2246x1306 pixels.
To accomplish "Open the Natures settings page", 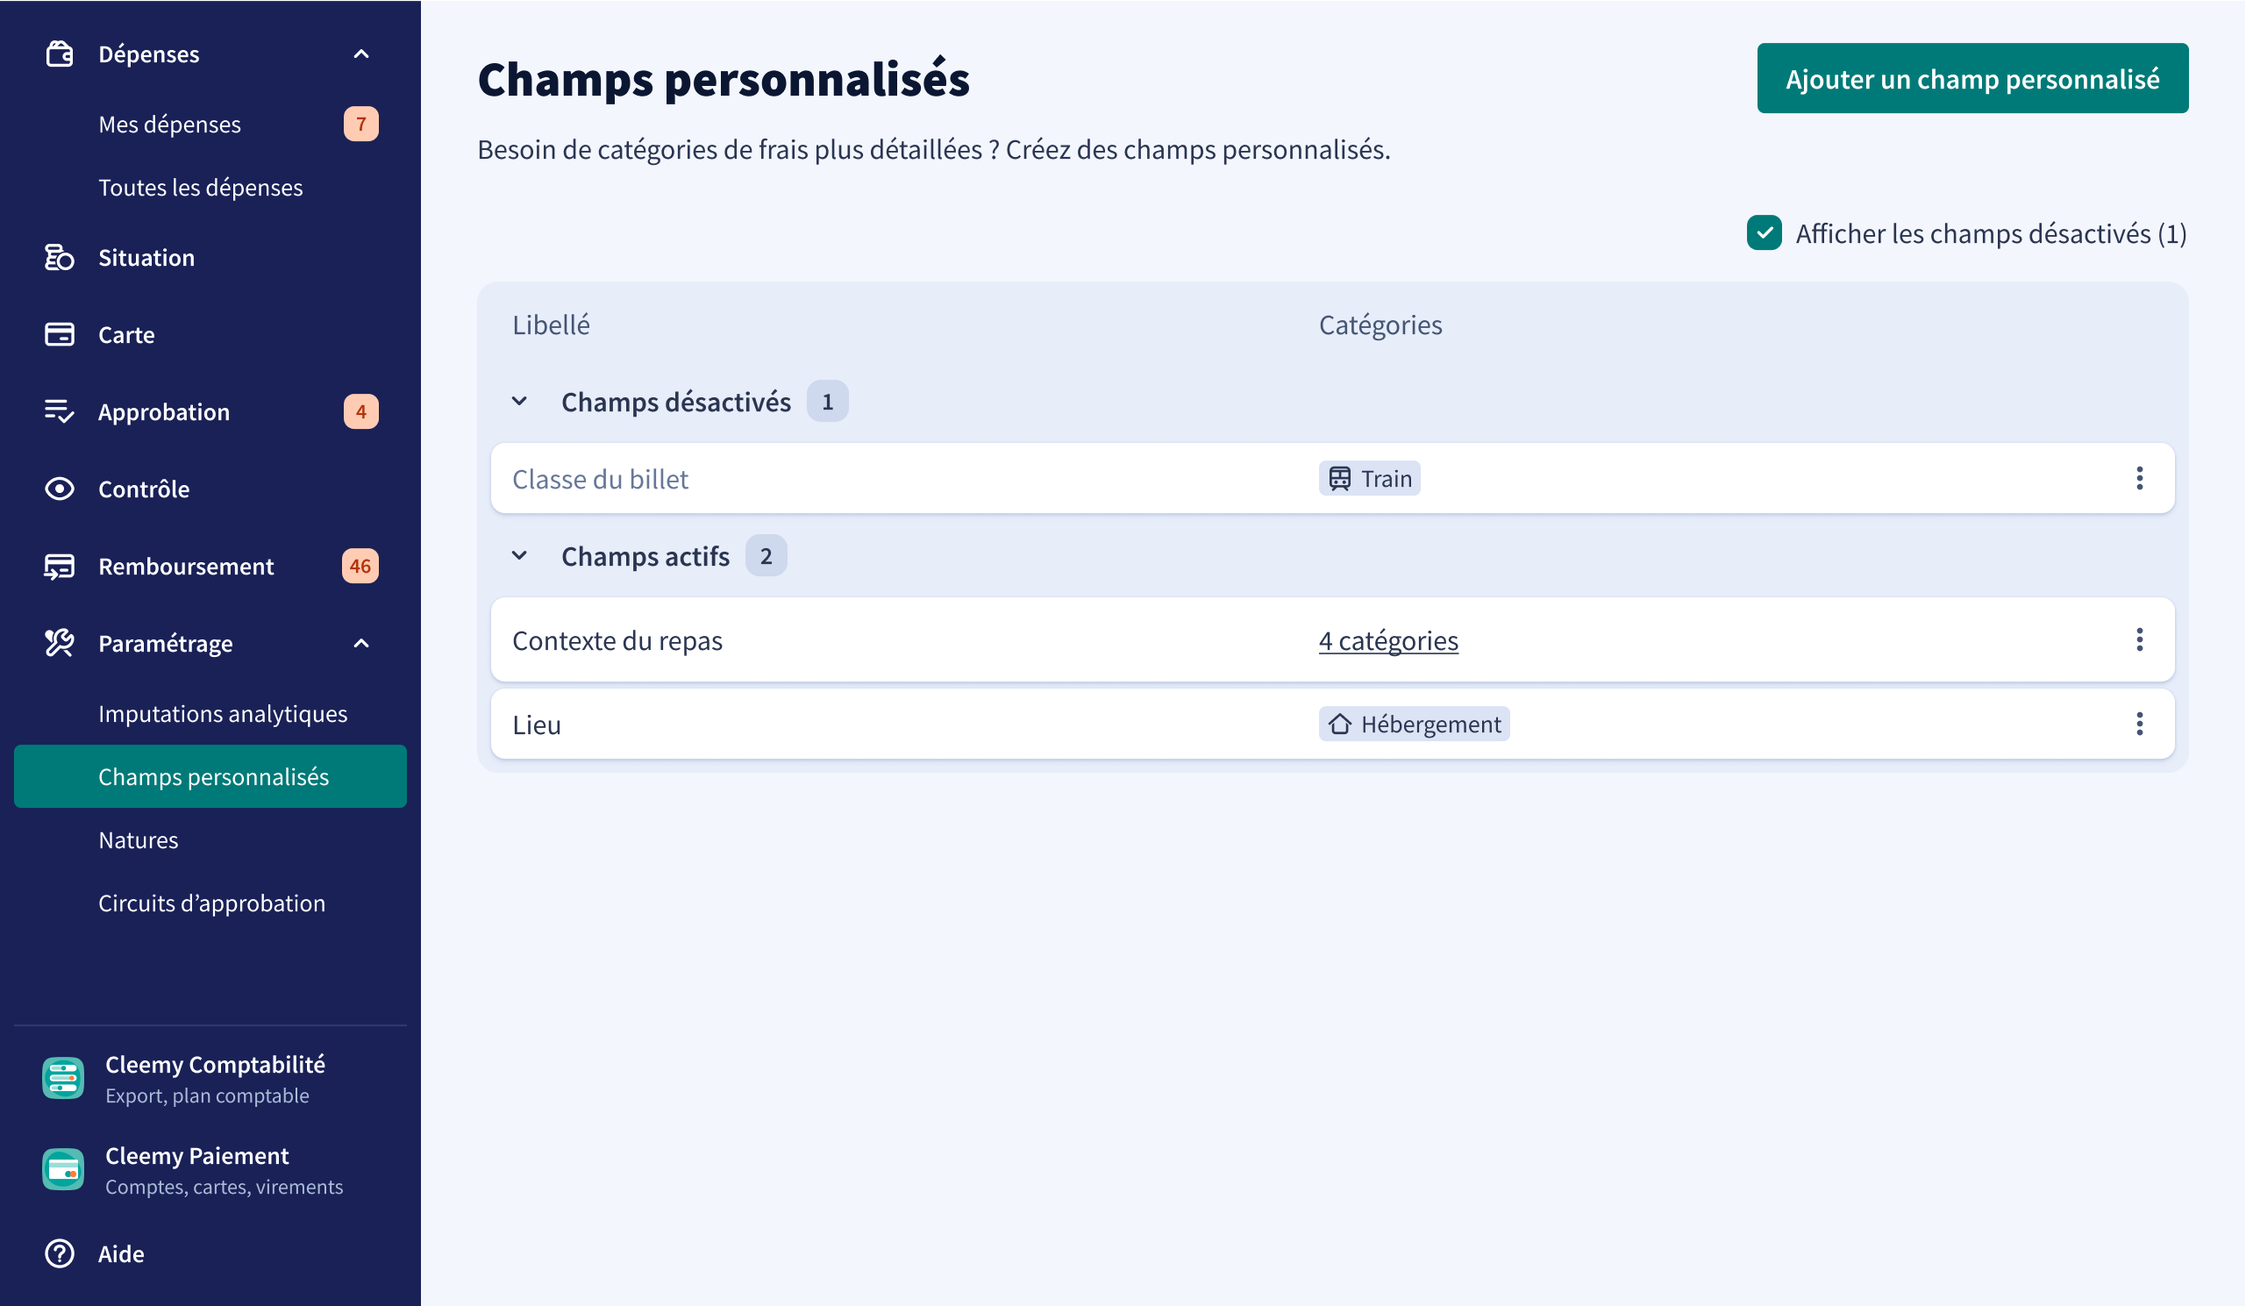I will tap(139, 839).
